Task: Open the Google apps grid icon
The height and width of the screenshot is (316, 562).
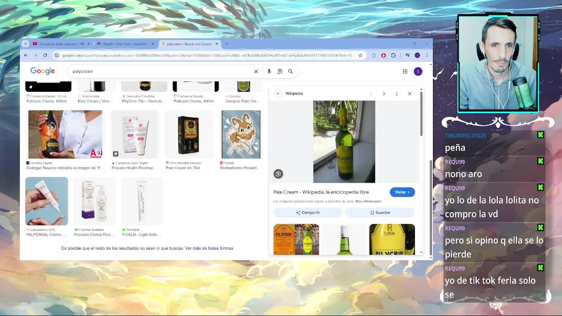Action: click(x=405, y=71)
